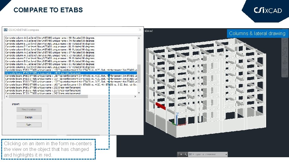Activate the Orbit navigation tool

pyautogui.click(x=285, y=63)
